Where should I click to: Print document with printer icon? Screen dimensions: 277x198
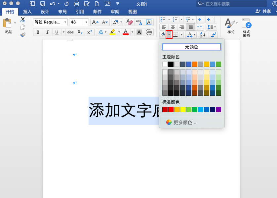76,4
